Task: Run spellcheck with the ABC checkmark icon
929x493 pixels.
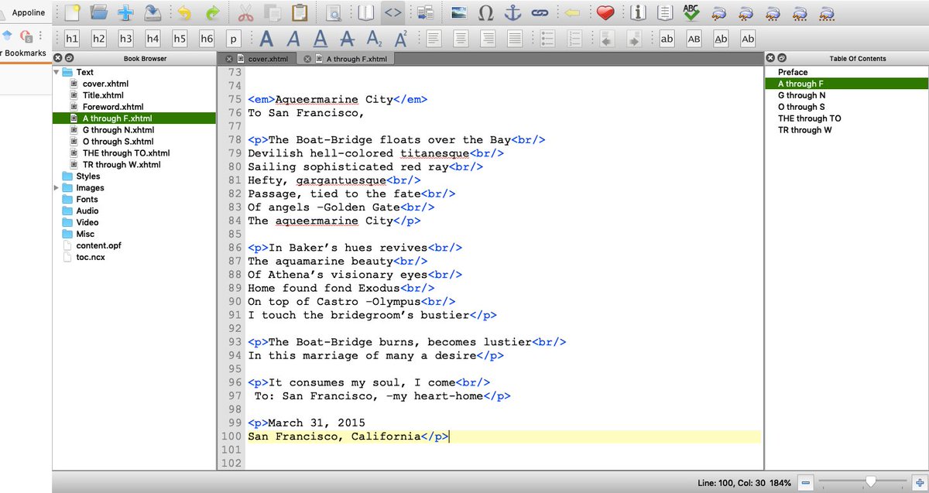Action: coord(691,12)
